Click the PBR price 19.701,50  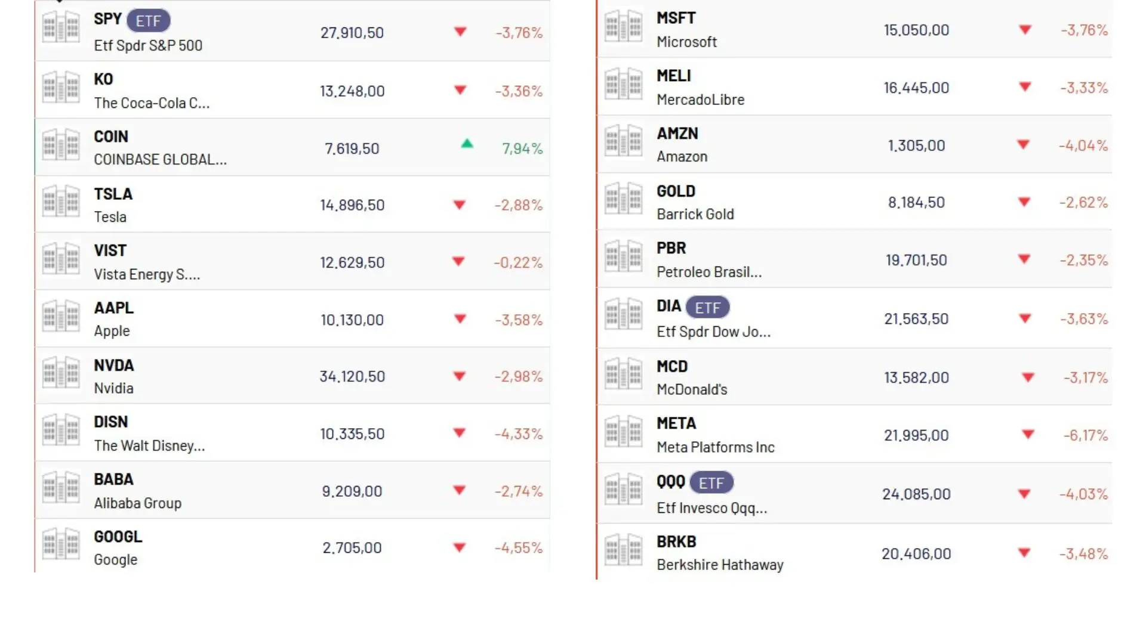point(916,260)
